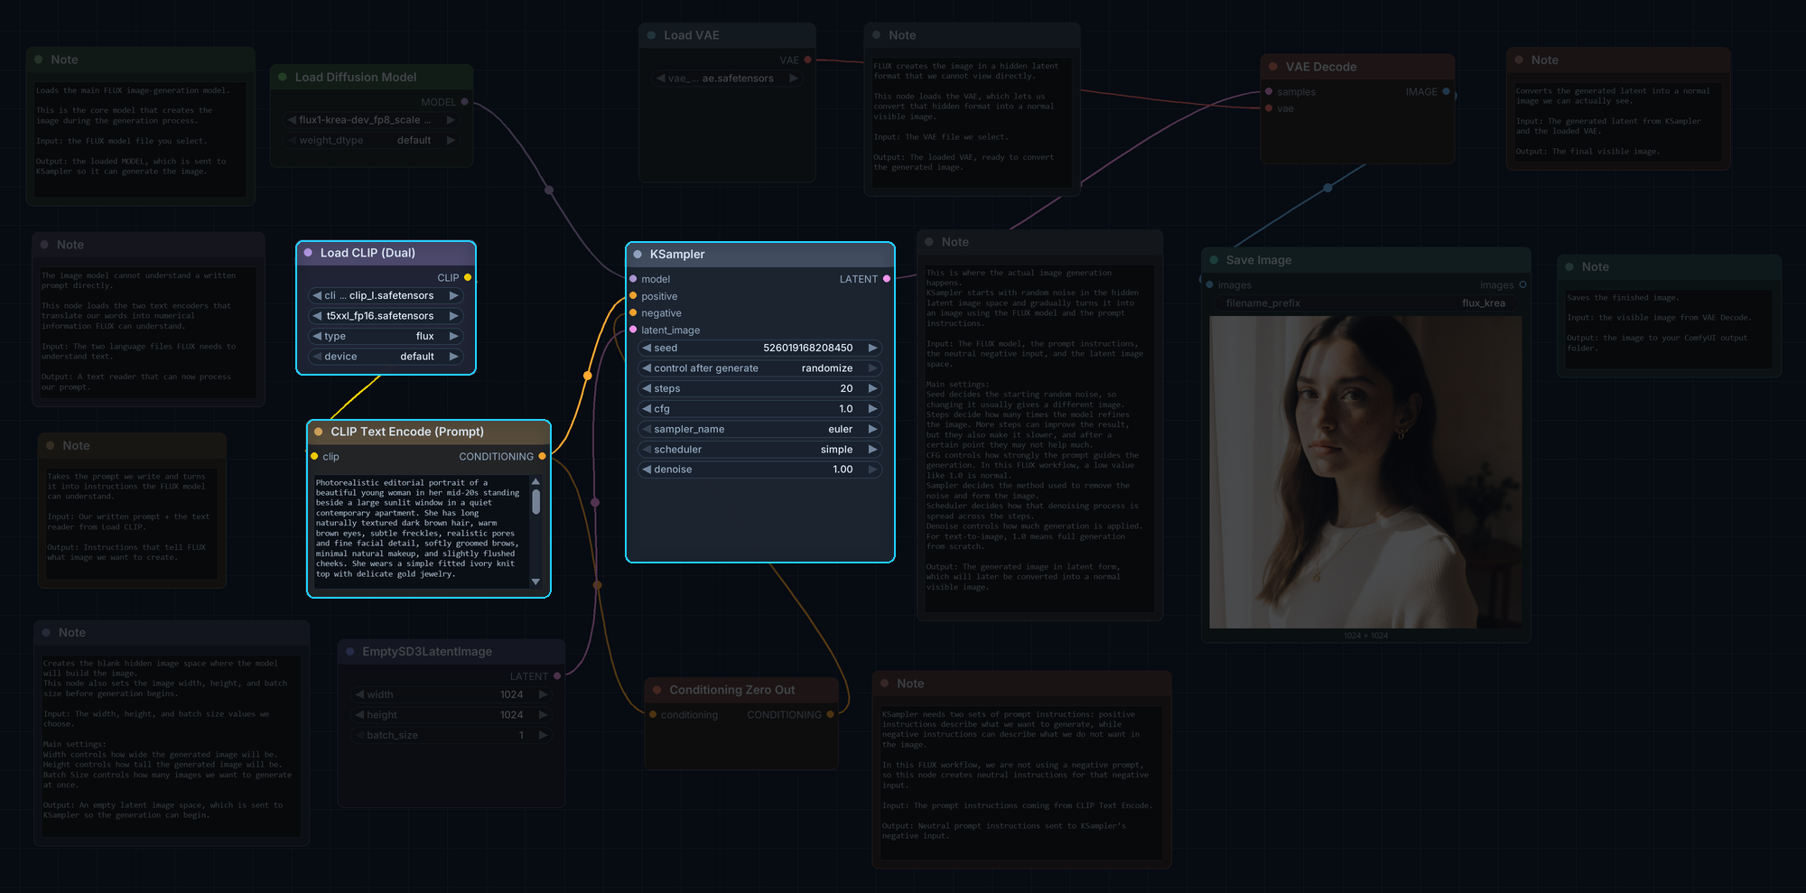Click the KSampler positive input port
The width and height of the screenshot is (1806, 893).
[633, 296]
